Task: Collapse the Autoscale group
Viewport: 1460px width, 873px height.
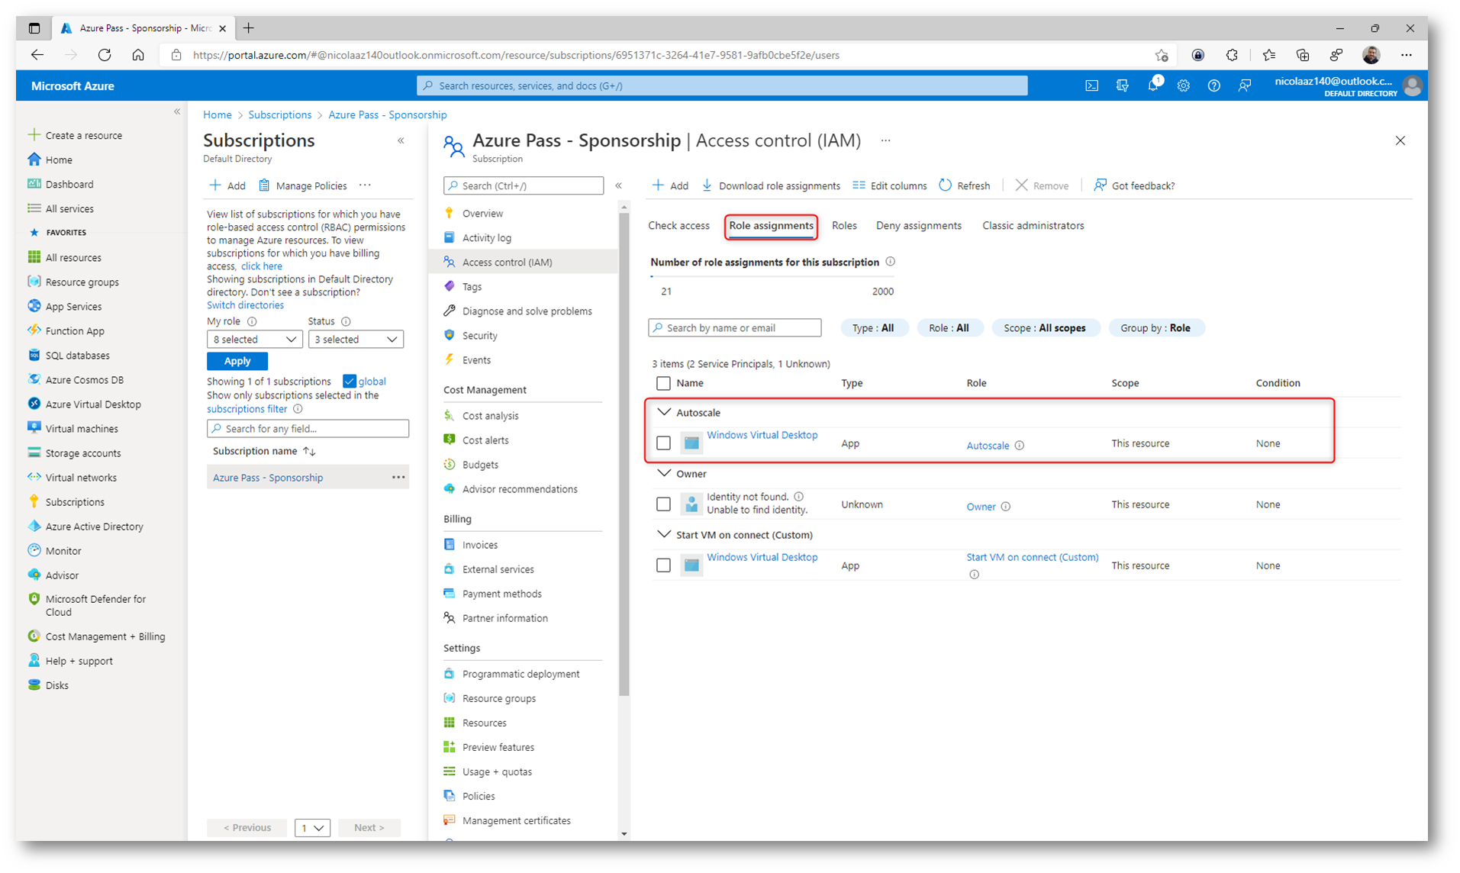Action: coord(664,412)
